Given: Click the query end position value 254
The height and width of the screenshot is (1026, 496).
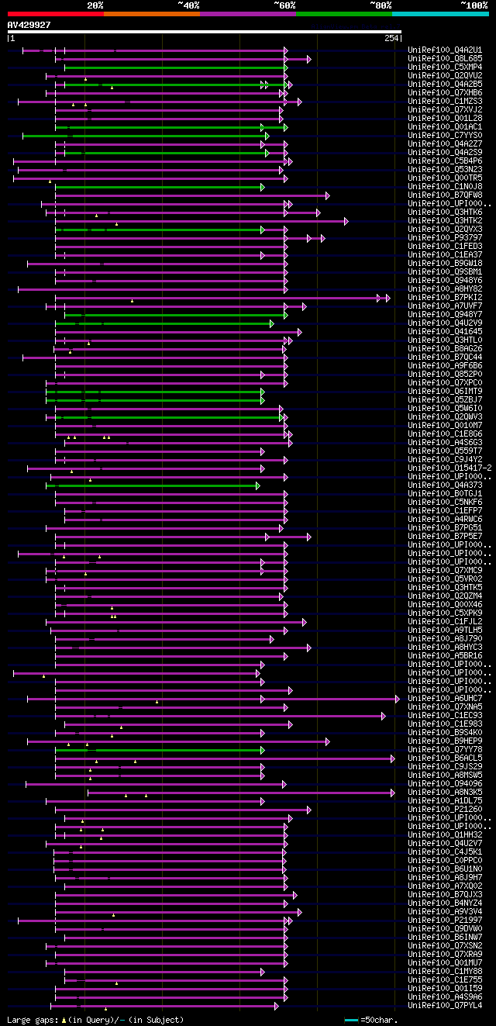Looking at the screenshot, I should coord(391,39).
